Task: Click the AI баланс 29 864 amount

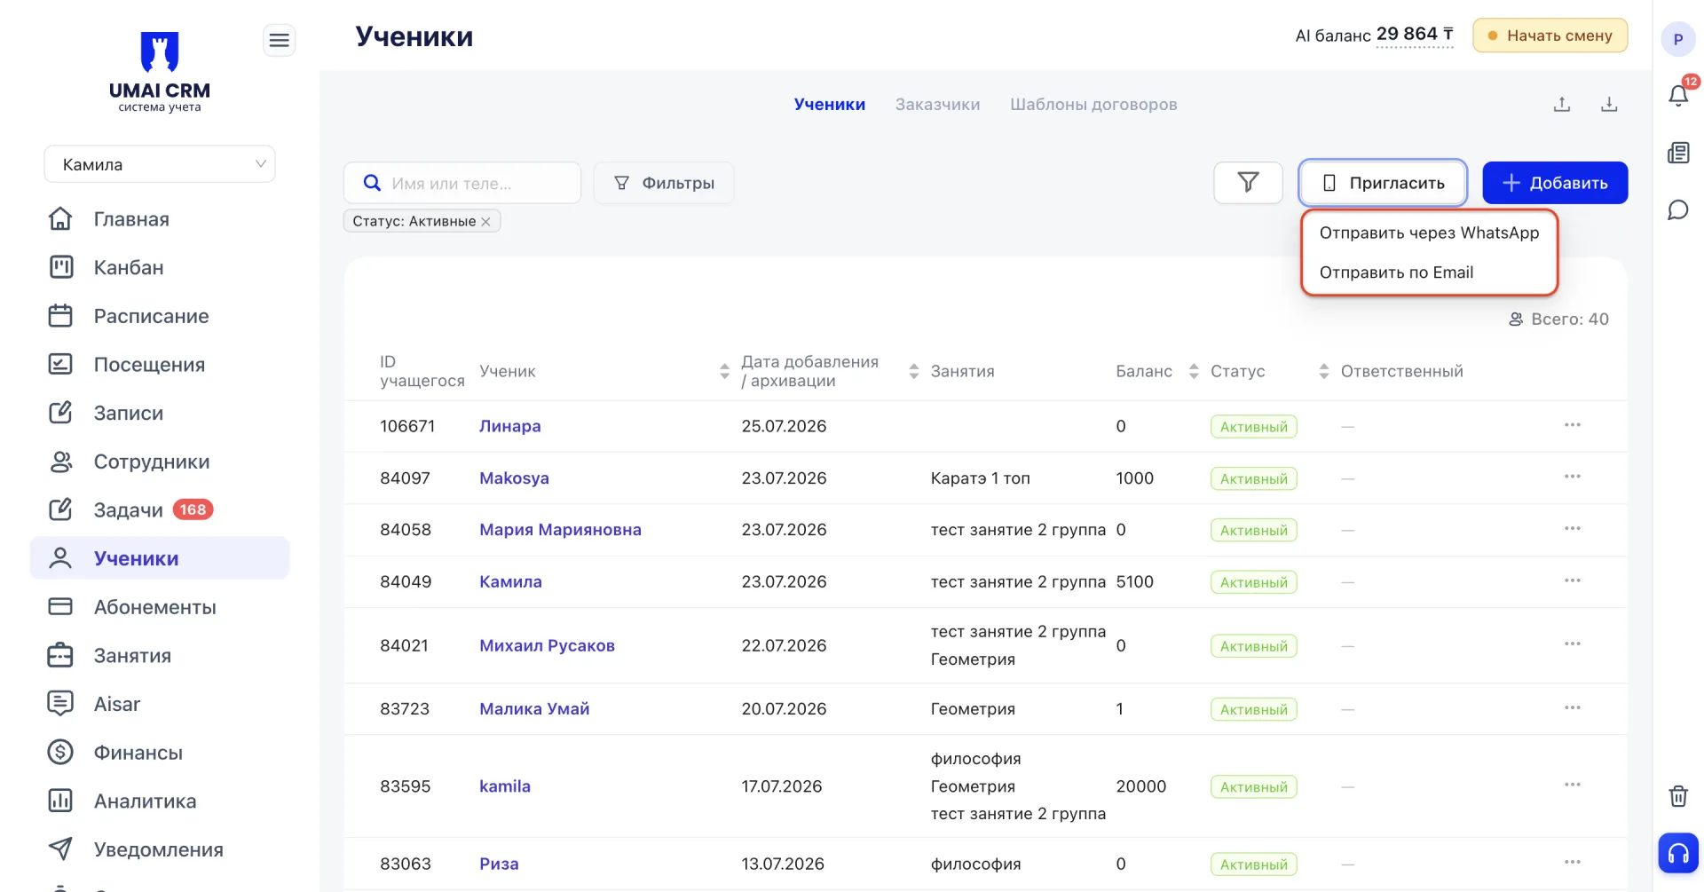Action: point(1415,35)
